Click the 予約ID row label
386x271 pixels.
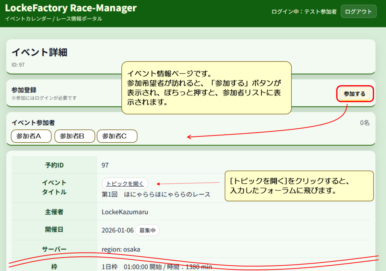point(54,165)
